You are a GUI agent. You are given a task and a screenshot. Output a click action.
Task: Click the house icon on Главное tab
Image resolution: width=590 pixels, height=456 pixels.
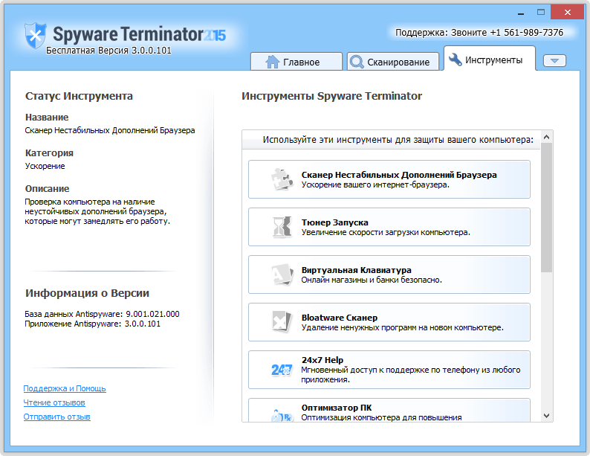[x=273, y=62]
